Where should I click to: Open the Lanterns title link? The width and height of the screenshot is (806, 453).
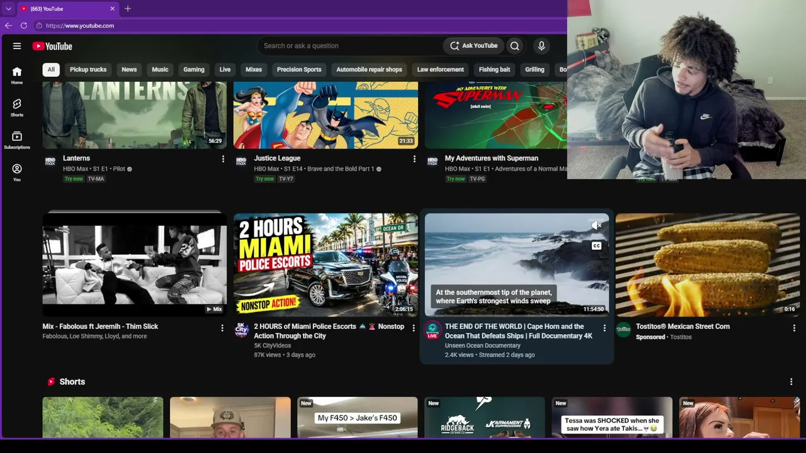[76, 159]
